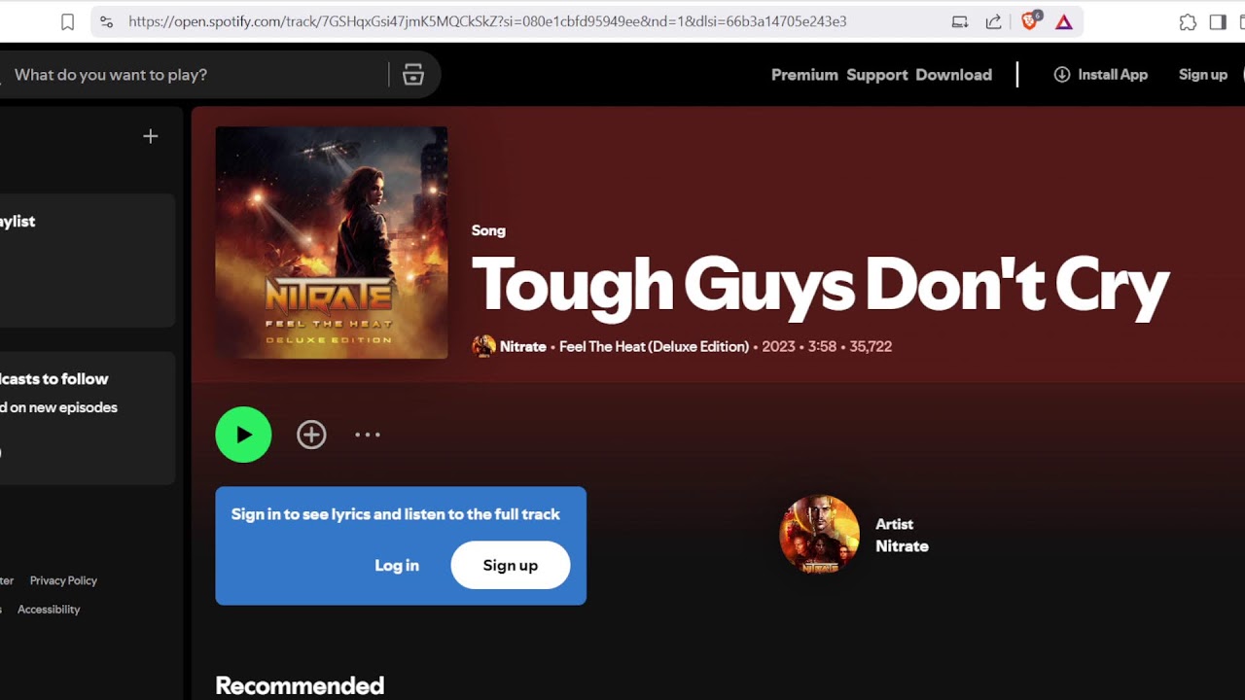1245x700 pixels.
Task: Open the Nitrate artist link under title
Action: coord(522,346)
